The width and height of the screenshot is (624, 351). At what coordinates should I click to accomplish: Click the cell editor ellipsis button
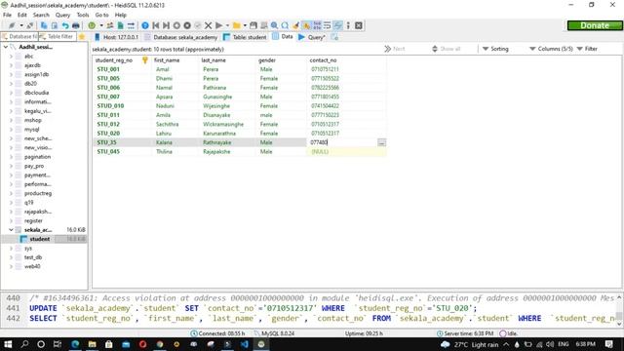coord(381,142)
